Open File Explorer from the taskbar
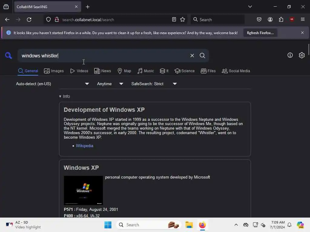Image resolution: width=310 pixels, height=232 pixels. tap(189, 225)
